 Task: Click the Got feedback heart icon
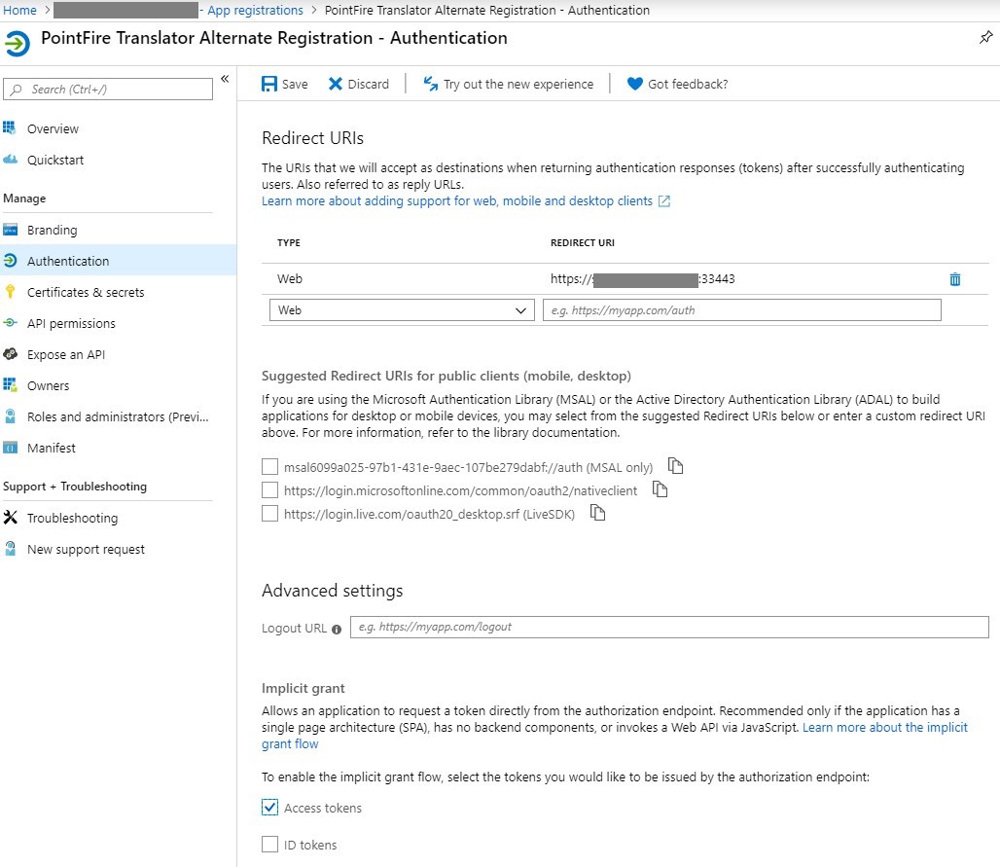pos(634,84)
